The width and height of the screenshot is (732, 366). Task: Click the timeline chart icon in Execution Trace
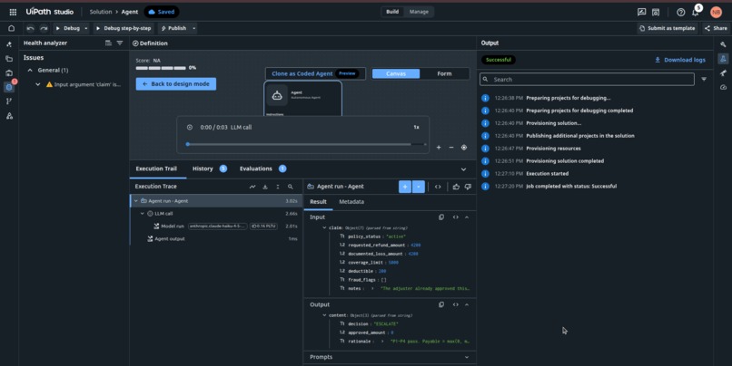click(252, 187)
